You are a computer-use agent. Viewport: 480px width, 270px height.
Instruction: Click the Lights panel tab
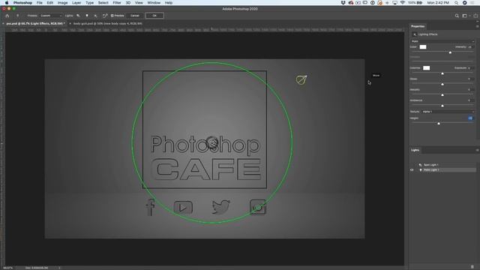click(415, 150)
